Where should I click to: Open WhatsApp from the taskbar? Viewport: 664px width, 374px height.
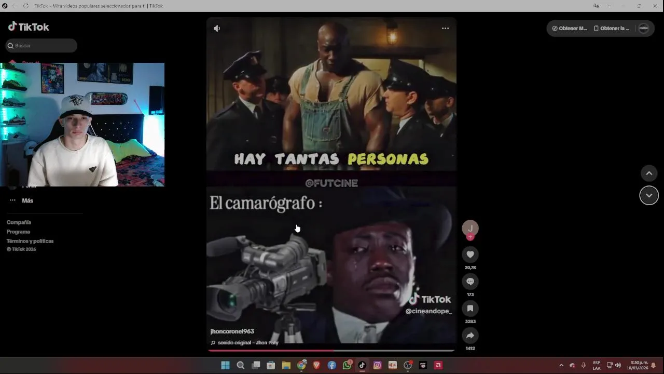(347, 366)
